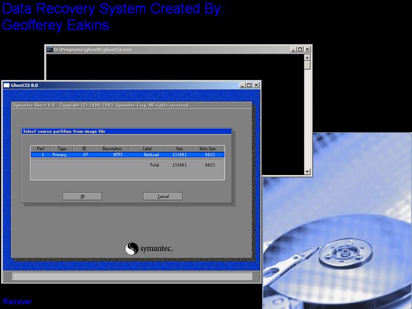Close the Ghost32 8.0 window

coord(256,85)
